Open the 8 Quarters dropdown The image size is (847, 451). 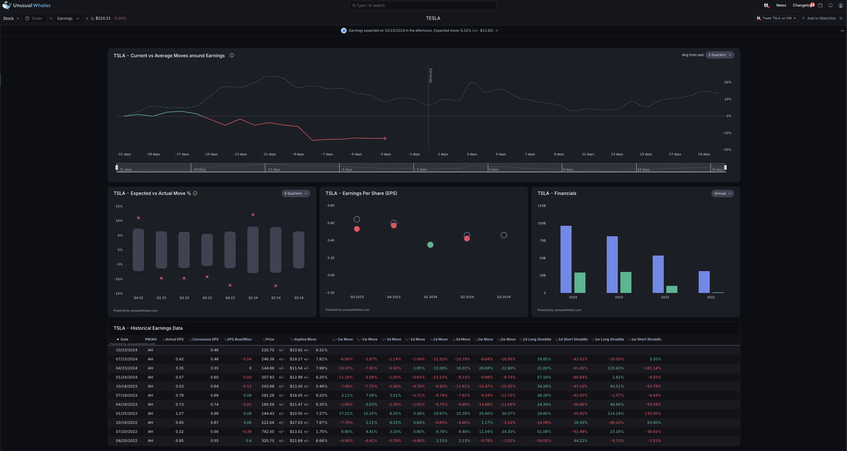tap(295, 193)
